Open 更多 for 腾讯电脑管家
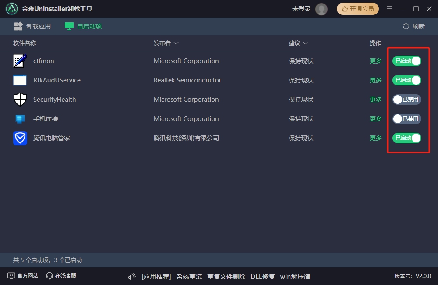 click(375, 138)
